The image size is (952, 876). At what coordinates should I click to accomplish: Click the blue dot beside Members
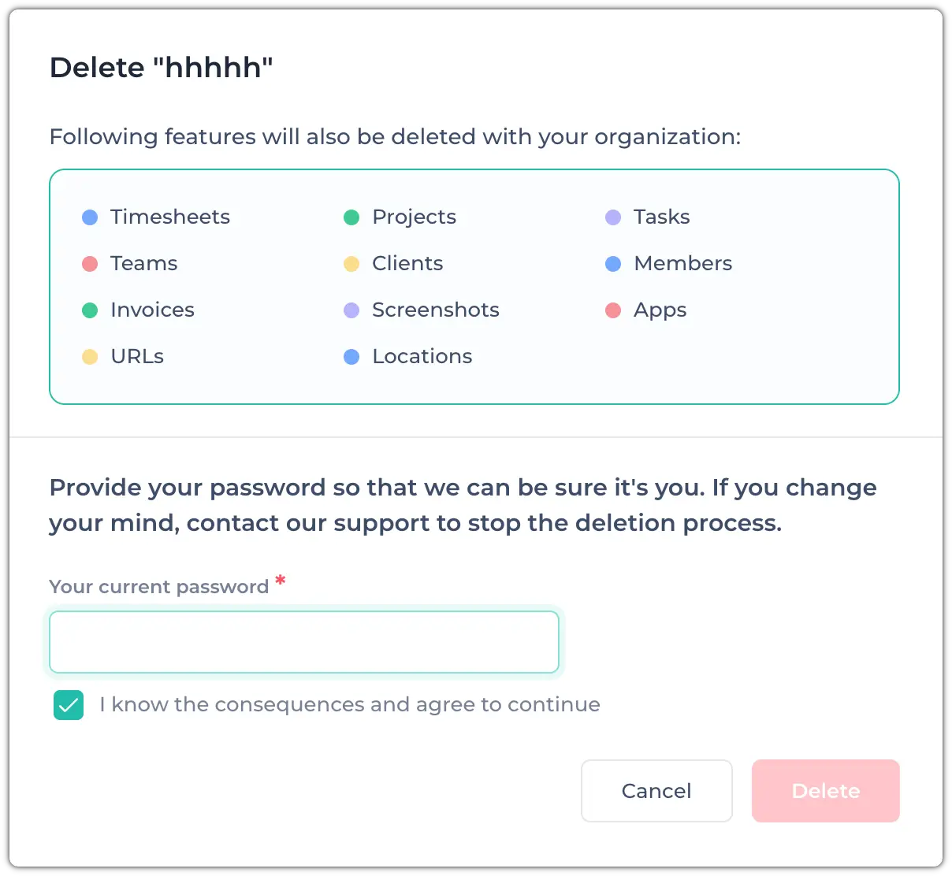coord(613,264)
